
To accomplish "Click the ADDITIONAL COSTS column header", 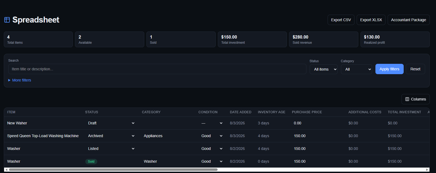I will point(365,112).
